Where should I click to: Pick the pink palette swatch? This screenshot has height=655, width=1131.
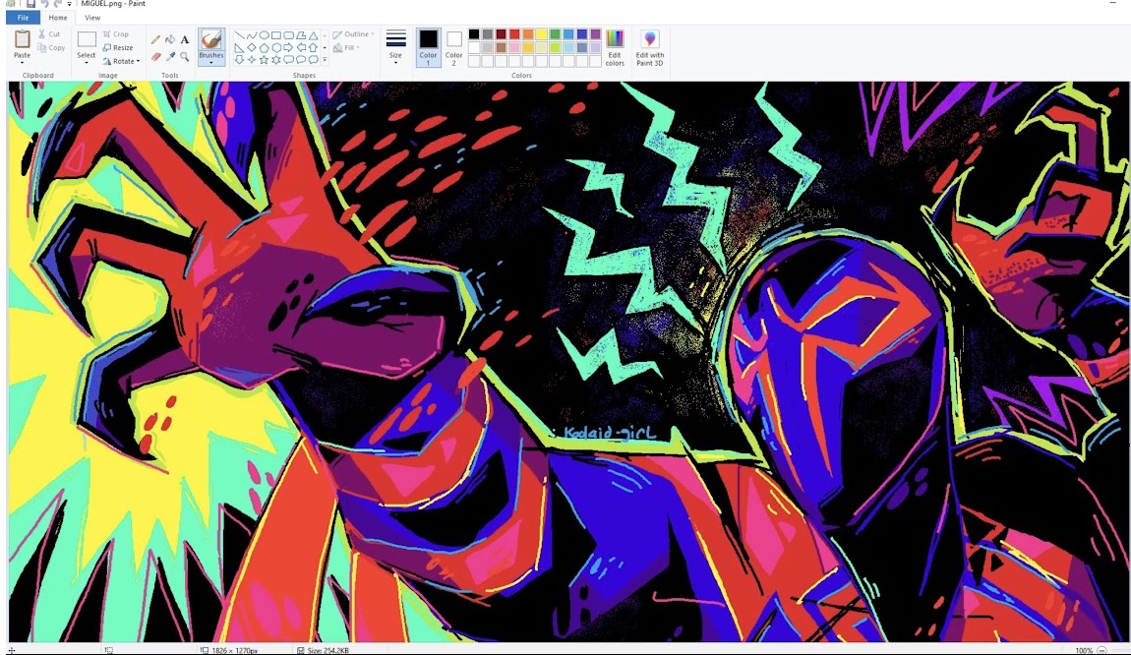(514, 47)
